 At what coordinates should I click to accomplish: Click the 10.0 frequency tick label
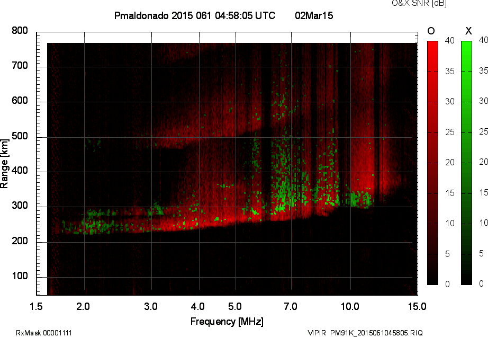350,306
